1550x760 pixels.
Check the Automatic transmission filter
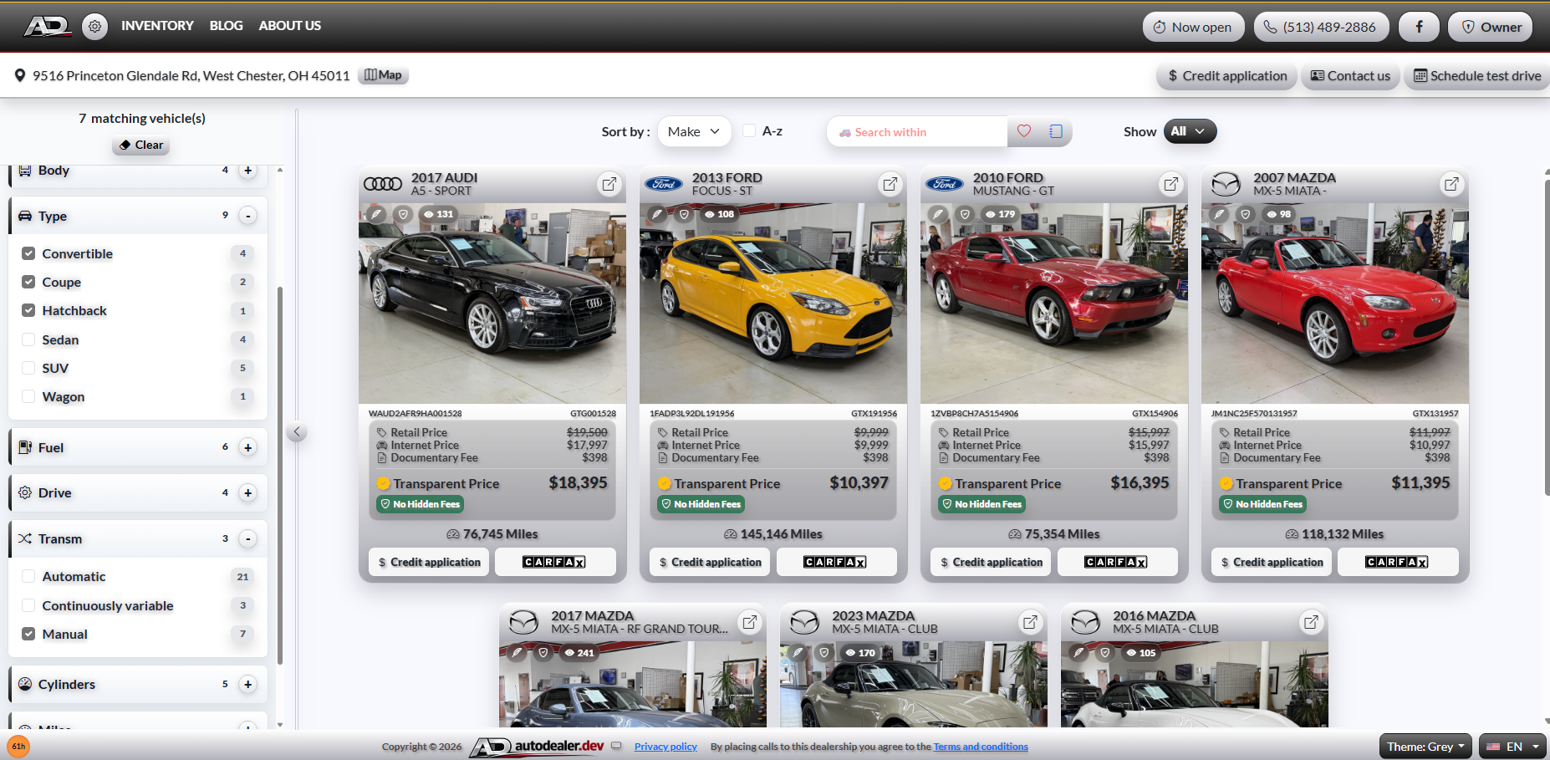[x=28, y=576]
